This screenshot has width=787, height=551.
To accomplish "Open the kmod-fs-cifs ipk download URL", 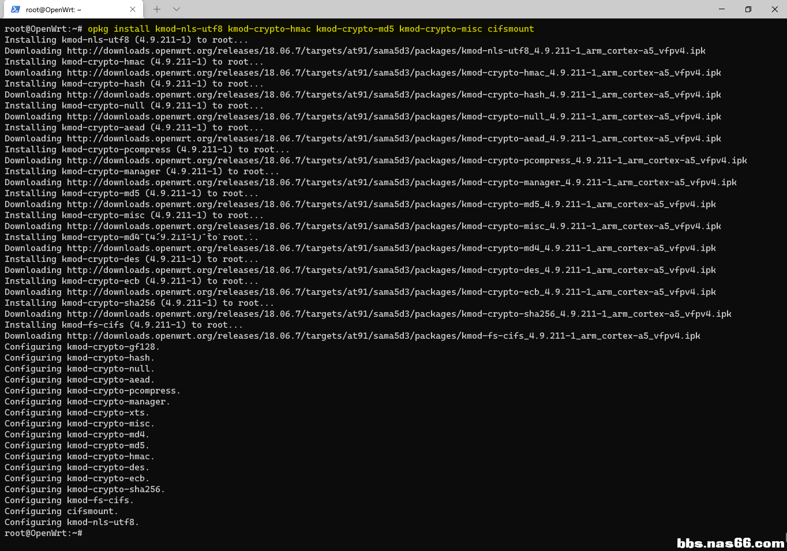I will [x=383, y=336].
